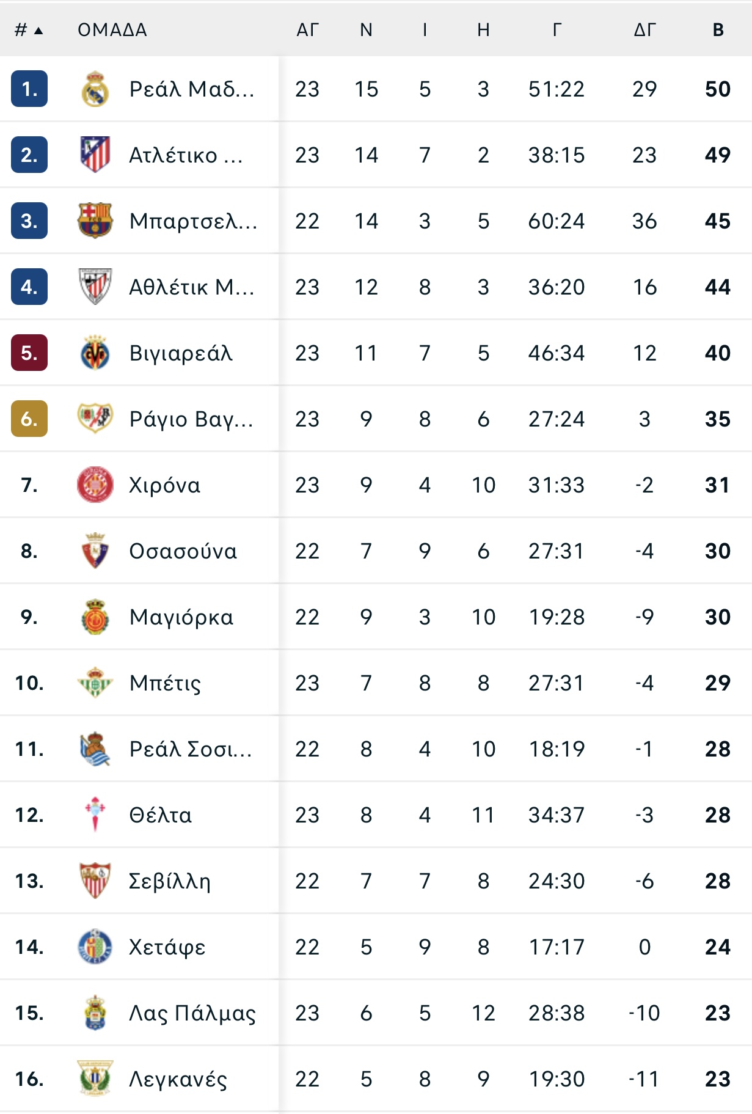Sort by rank using the # column arrow
The width and height of the screenshot is (752, 1114).
click(38, 30)
